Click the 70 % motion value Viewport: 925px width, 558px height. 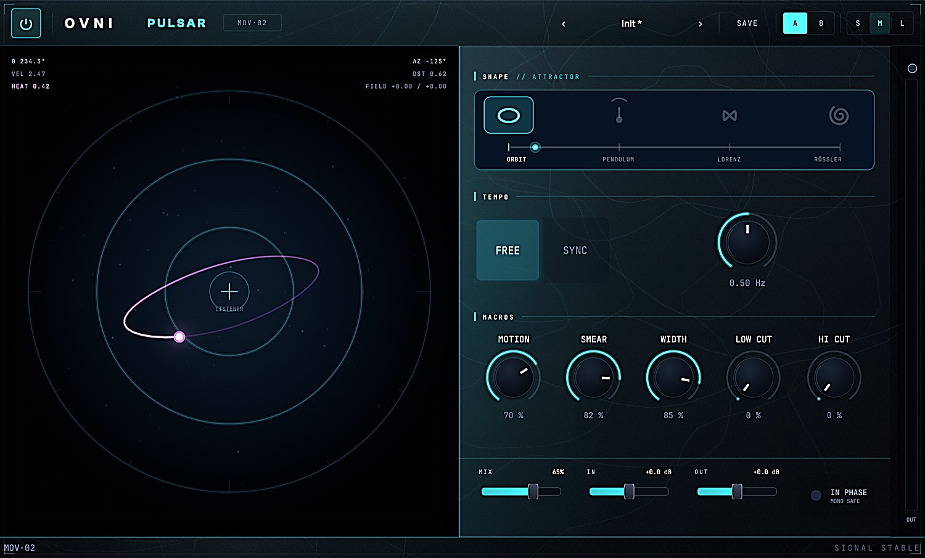pyautogui.click(x=514, y=416)
